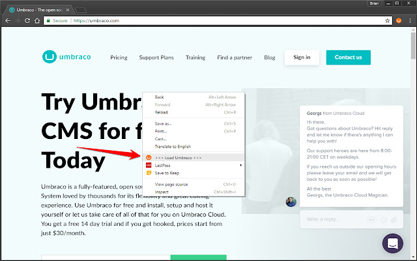Select Print... in context menu

pyautogui.click(x=194, y=131)
